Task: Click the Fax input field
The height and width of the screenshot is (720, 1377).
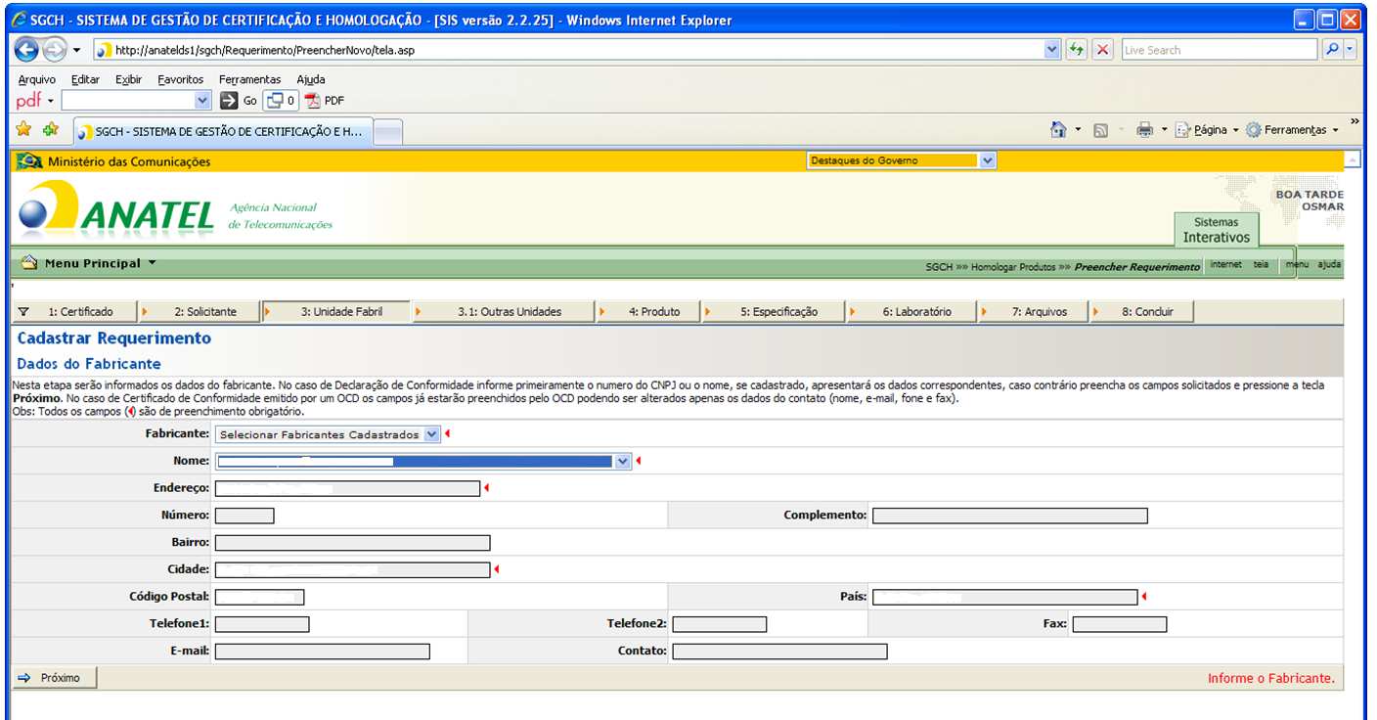Action: point(1119,624)
